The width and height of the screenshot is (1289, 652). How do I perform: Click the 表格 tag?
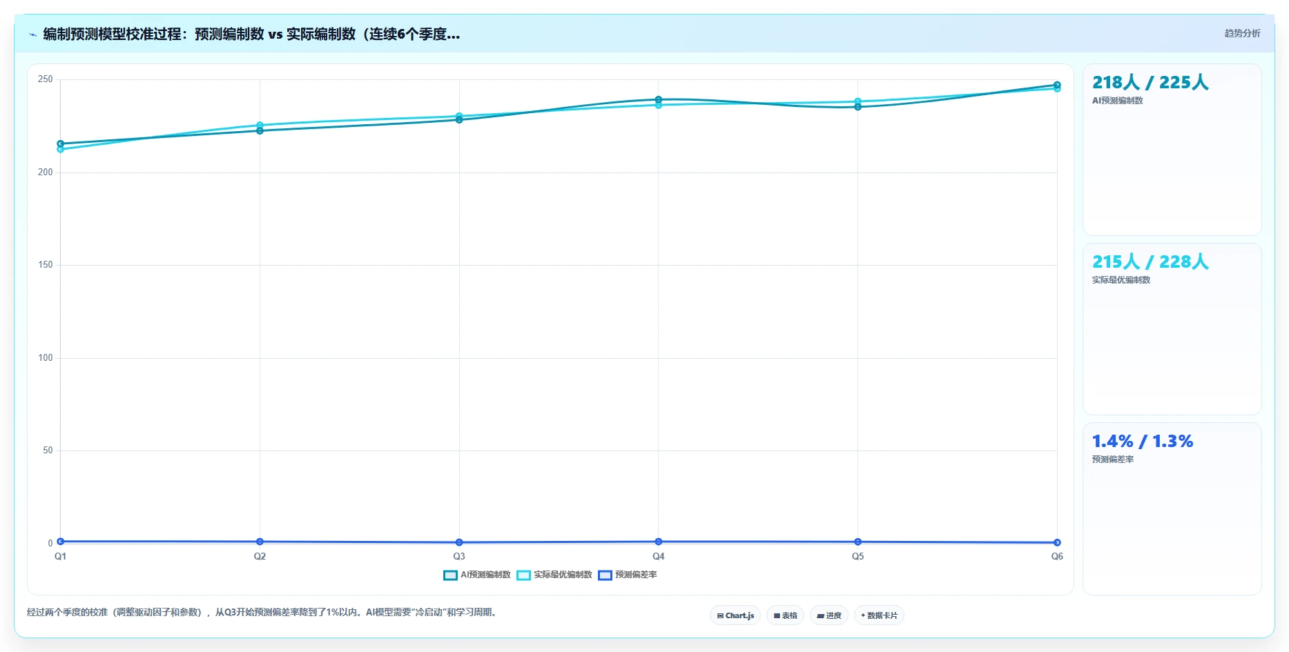(786, 615)
